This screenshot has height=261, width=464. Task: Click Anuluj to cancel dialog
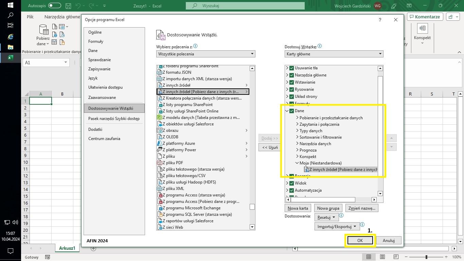tap(389, 240)
